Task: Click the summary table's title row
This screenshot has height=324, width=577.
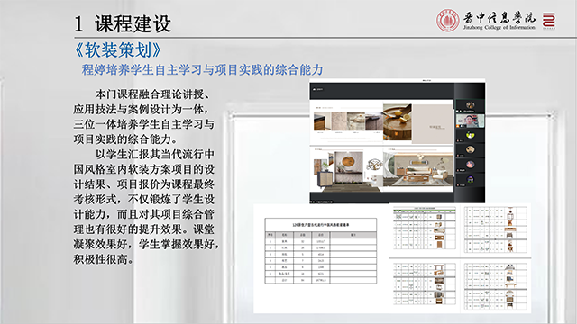Action: [321, 225]
